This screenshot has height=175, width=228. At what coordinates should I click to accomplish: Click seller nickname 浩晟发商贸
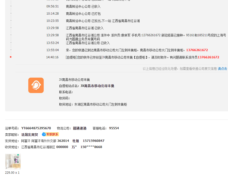[x=30, y=135]
